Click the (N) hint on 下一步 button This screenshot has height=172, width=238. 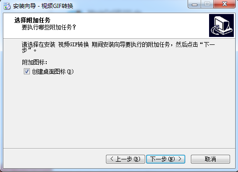171,159
